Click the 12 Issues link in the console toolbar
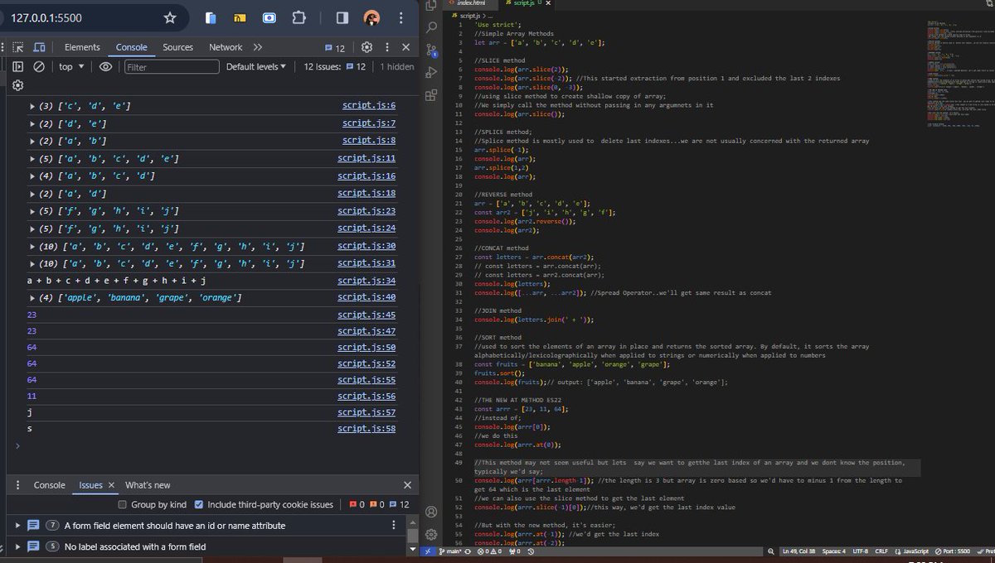 coord(335,66)
